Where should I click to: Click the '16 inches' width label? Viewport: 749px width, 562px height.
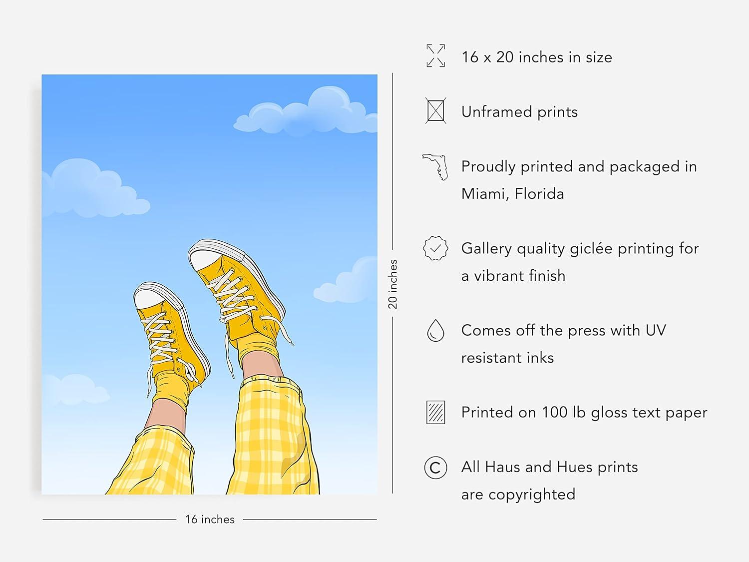210,520
